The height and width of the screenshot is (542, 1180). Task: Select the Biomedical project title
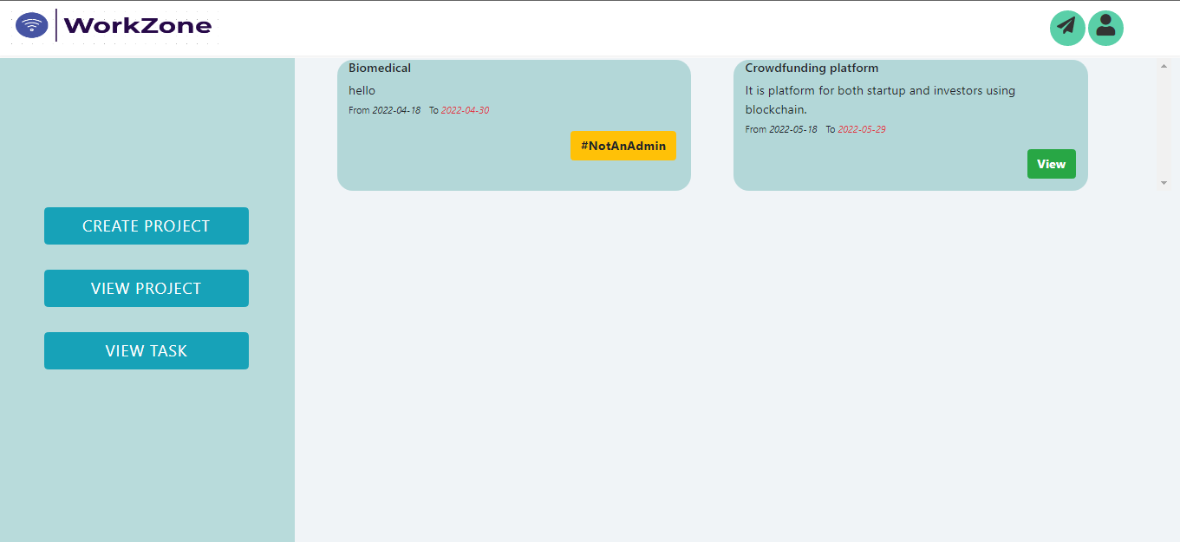click(x=379, y=68)
